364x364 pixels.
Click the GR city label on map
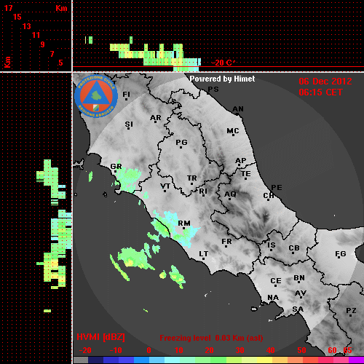[x=116, y=167]
